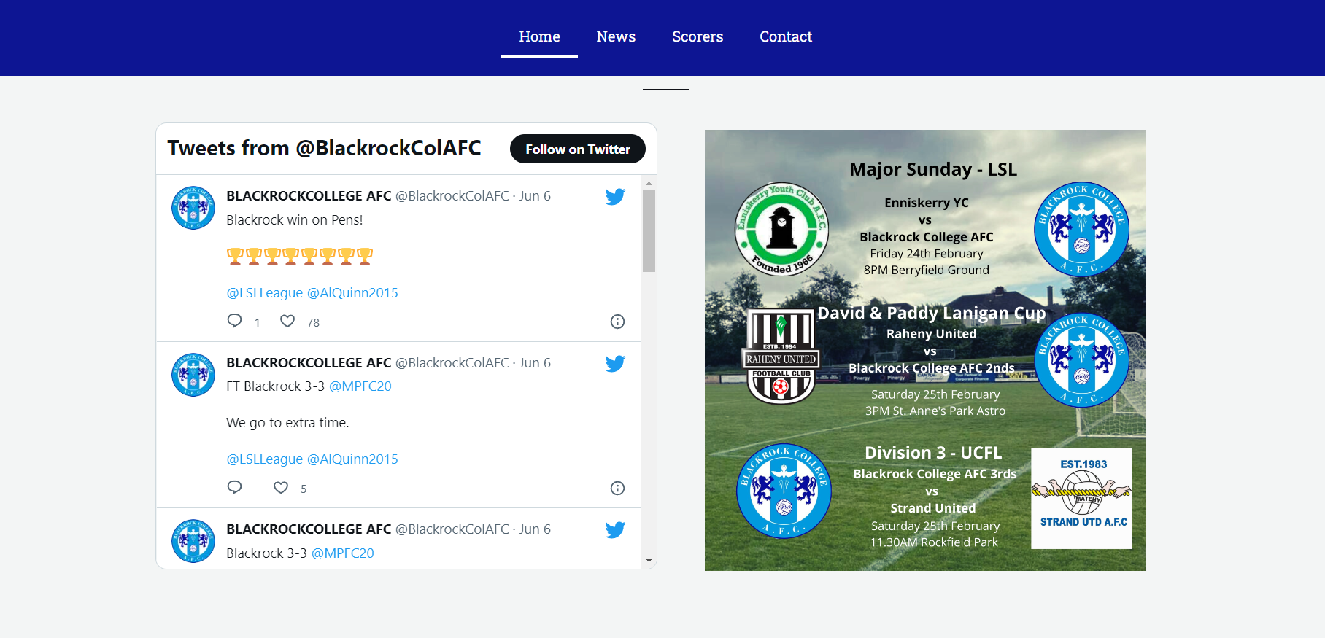The width and height of the screenshot is (1325, 638).
Task: Click Blackrock College crest beside 'Major Sunday - LSL'
Action: click(x=1081, y=229)
